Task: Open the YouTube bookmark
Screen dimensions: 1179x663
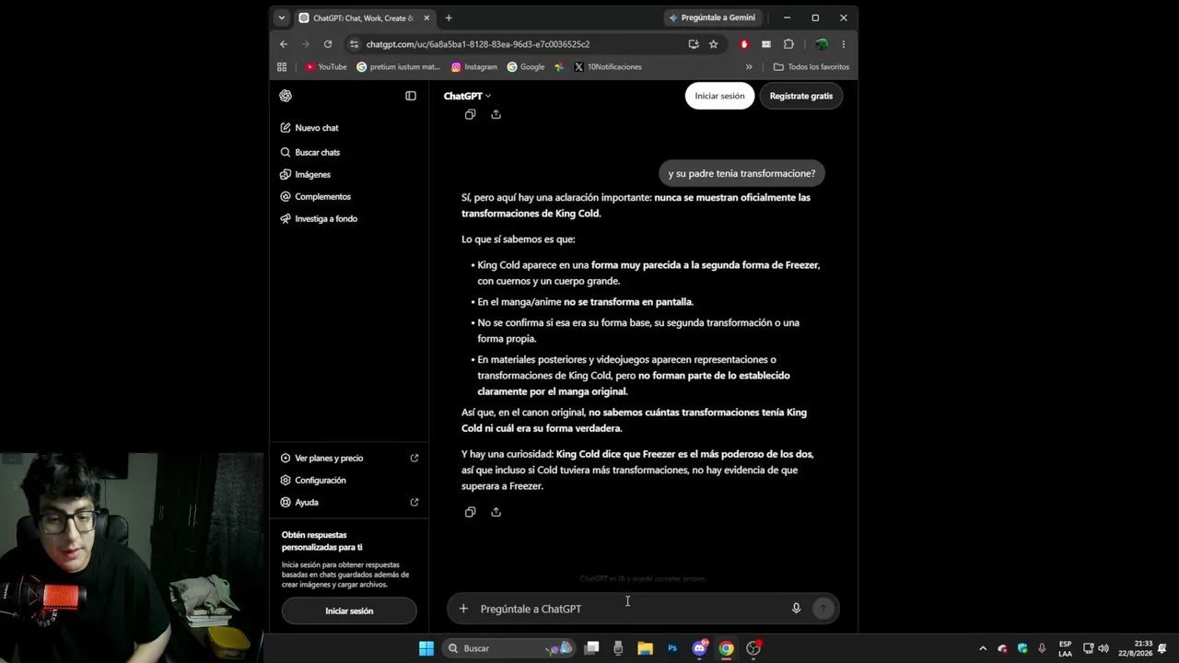Action: click(x=326, y=66)
